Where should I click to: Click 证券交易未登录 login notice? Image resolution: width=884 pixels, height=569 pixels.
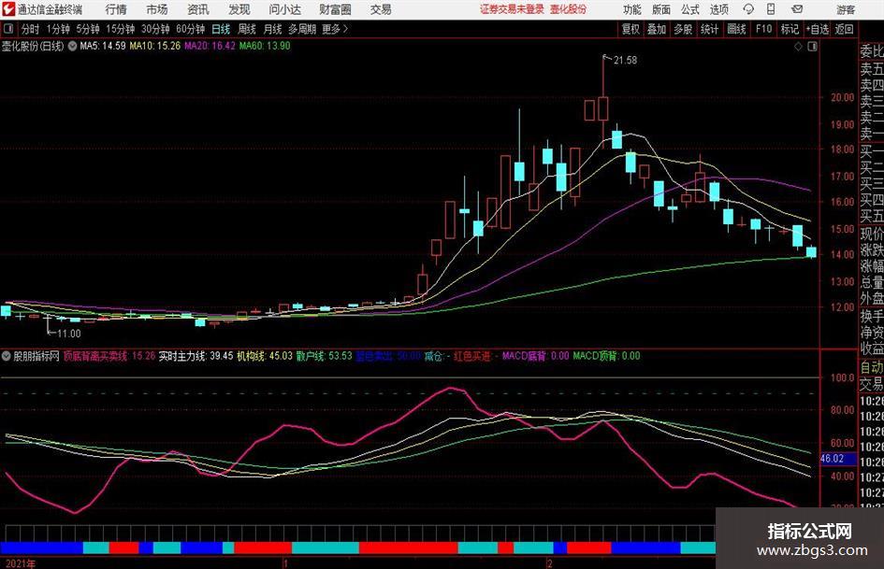(x=512, y=9)
